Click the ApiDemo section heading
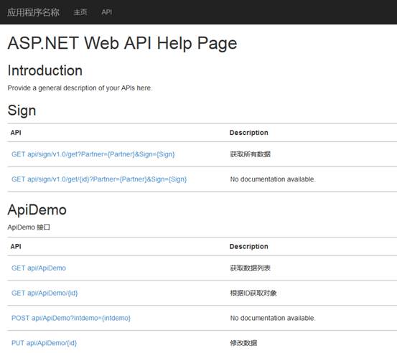This screenshot has width=397, height=353. click(37, 210)
